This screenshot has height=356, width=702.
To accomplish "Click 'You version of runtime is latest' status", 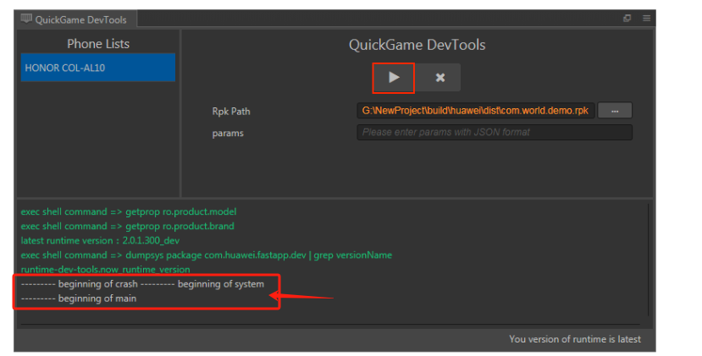I will [575, 339].
